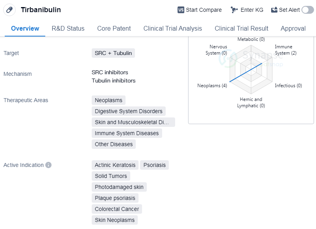Click the Active Indication info icon
The height and width of the screenshot is (229, 316).
[x=48, y=165]
